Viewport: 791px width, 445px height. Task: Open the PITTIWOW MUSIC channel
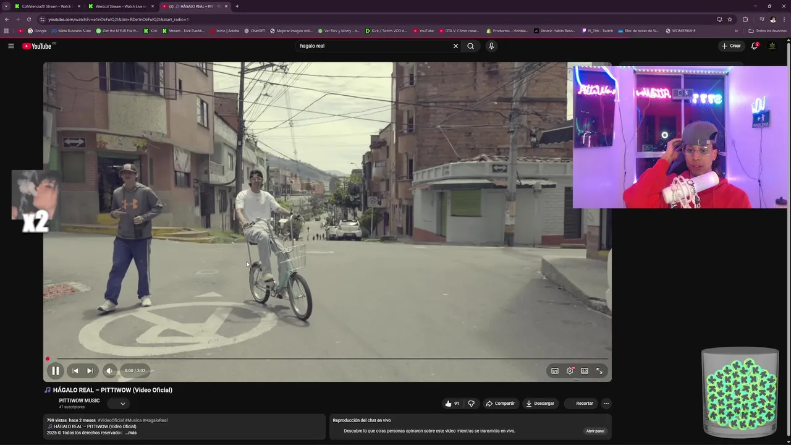coord(79,400)
